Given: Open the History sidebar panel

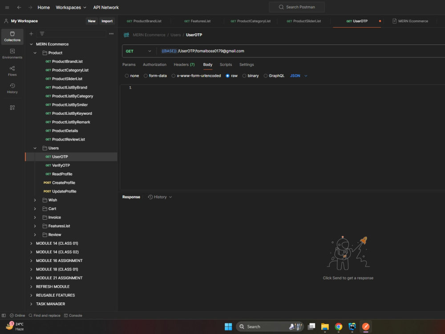Looking at the screenshot, I should 12,88.
